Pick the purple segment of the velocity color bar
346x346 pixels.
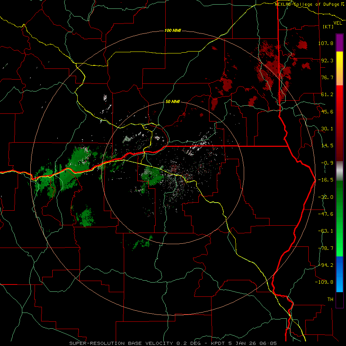coord(339,43)
